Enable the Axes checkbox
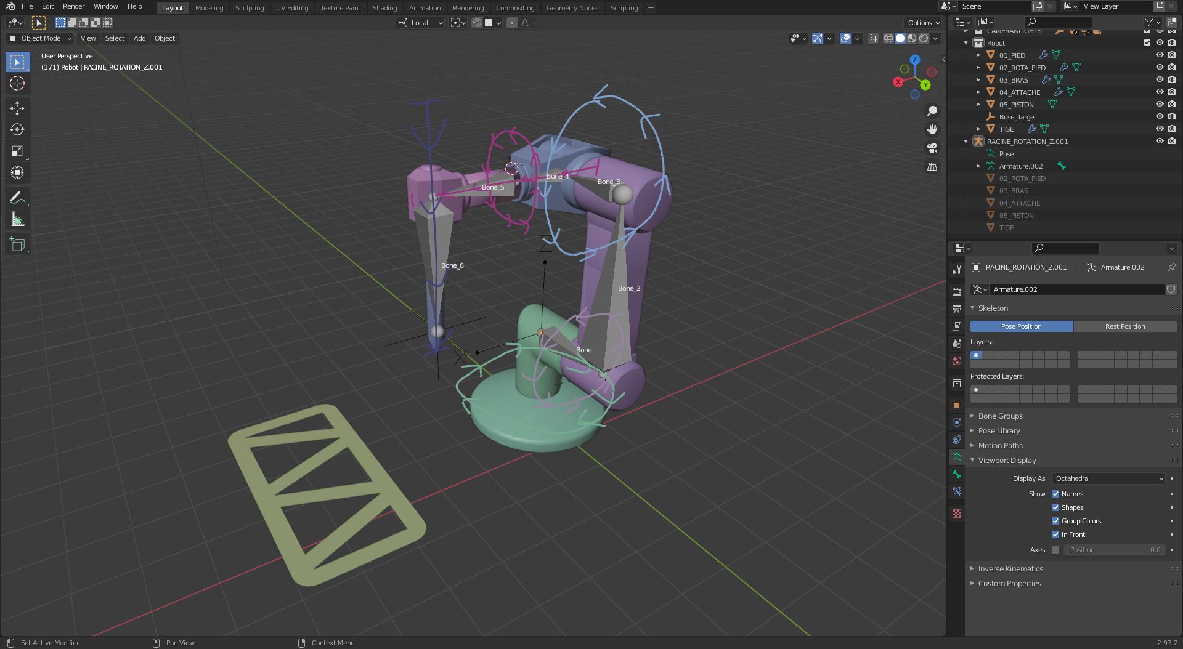This screenshot has height=649, width=1183. pos(1055,550)
